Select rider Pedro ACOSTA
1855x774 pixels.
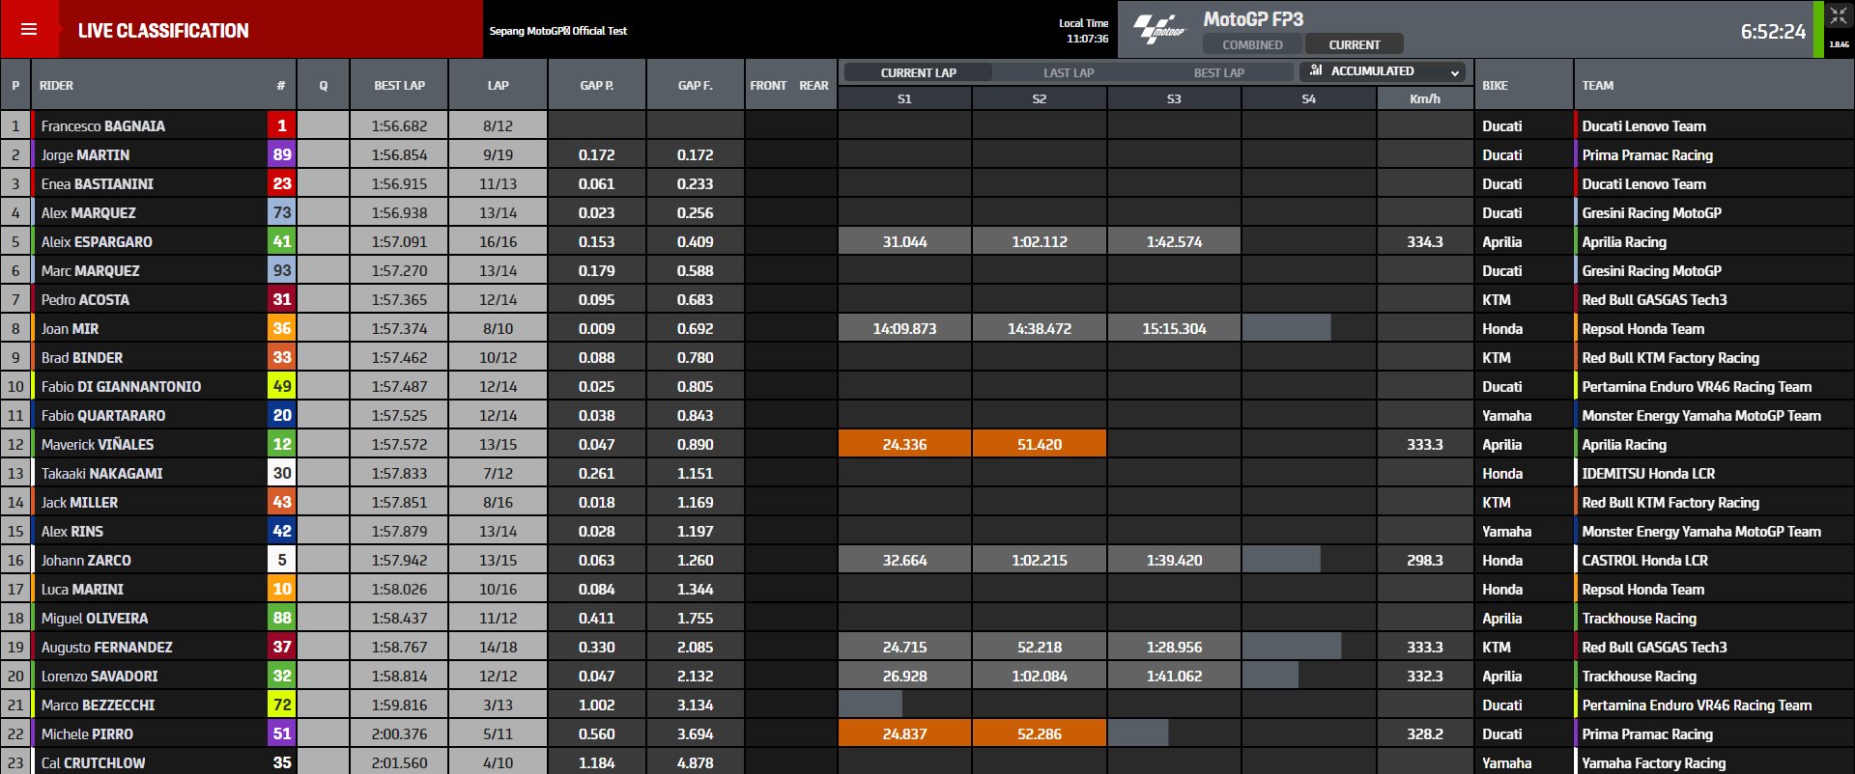point(85,300)
